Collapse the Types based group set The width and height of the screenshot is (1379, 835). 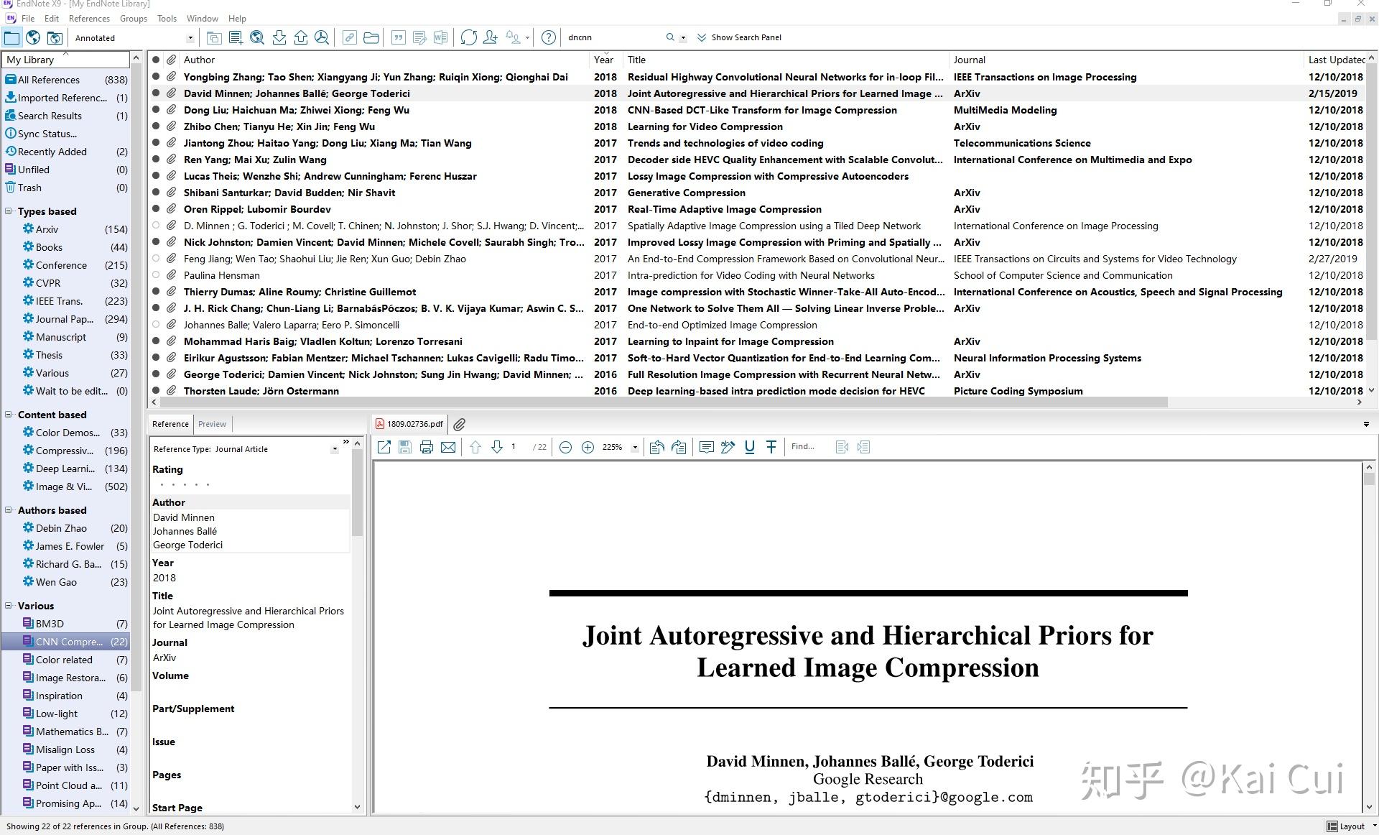coord(9,211)
